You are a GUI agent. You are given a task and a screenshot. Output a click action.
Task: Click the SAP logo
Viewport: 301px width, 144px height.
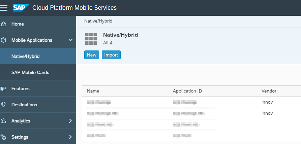[21, 7]
